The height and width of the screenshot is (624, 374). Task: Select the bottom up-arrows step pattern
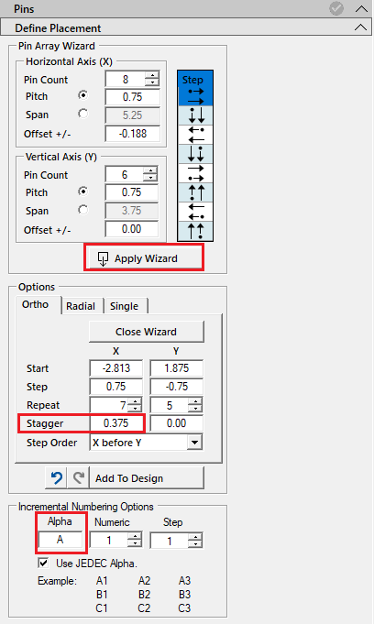click(195, 231)
